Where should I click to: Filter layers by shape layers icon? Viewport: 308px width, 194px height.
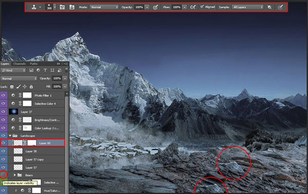(52, 70)
